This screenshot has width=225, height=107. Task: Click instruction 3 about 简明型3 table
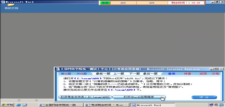tap(123, 87)
